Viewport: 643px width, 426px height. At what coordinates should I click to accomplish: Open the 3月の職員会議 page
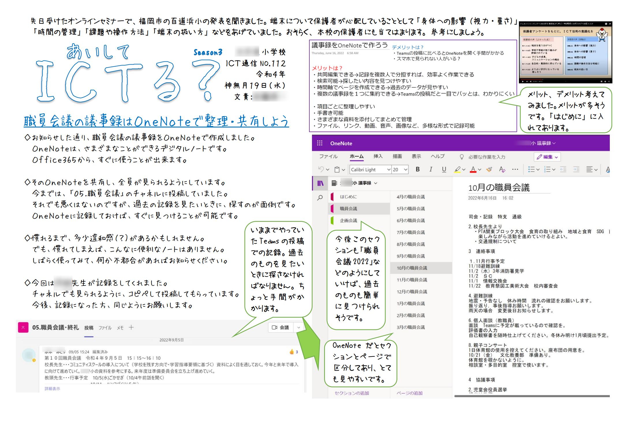(x=411, y=327)
